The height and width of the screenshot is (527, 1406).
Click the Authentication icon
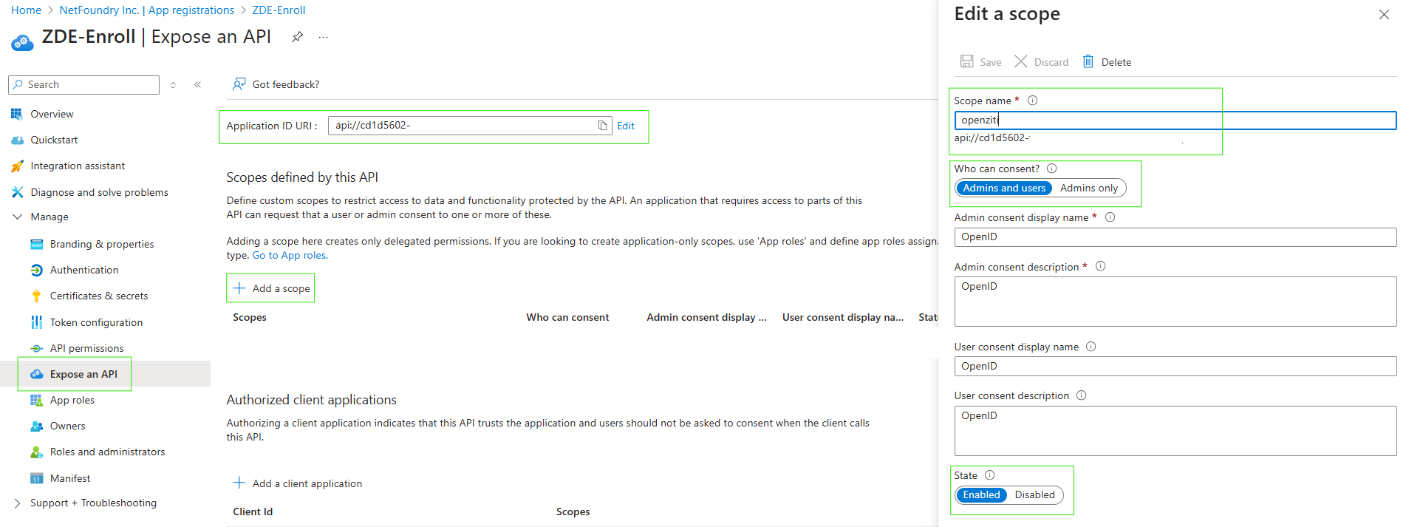pos(36,271)
